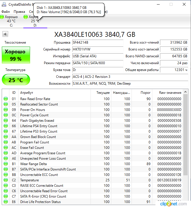Click status circle of SATA/PCIe Interface Downshift row

[6, 169]
